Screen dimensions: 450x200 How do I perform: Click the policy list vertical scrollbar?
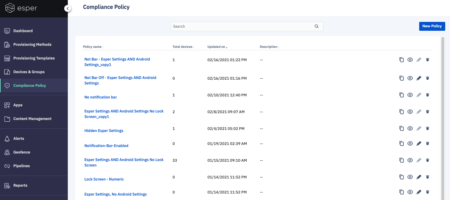pyautogui.click(x=442, y=118)
